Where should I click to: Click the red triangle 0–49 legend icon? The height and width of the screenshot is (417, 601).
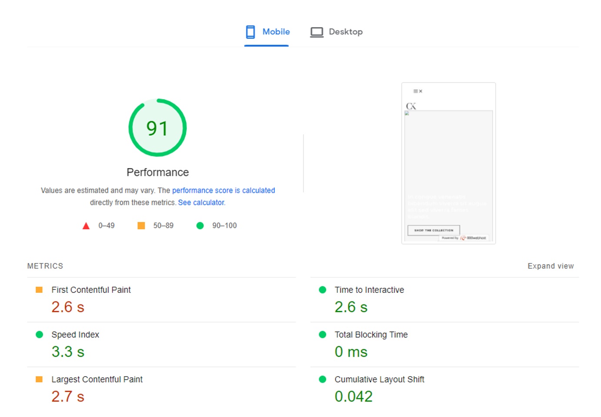pyautogui.click(x=86, y=226)
